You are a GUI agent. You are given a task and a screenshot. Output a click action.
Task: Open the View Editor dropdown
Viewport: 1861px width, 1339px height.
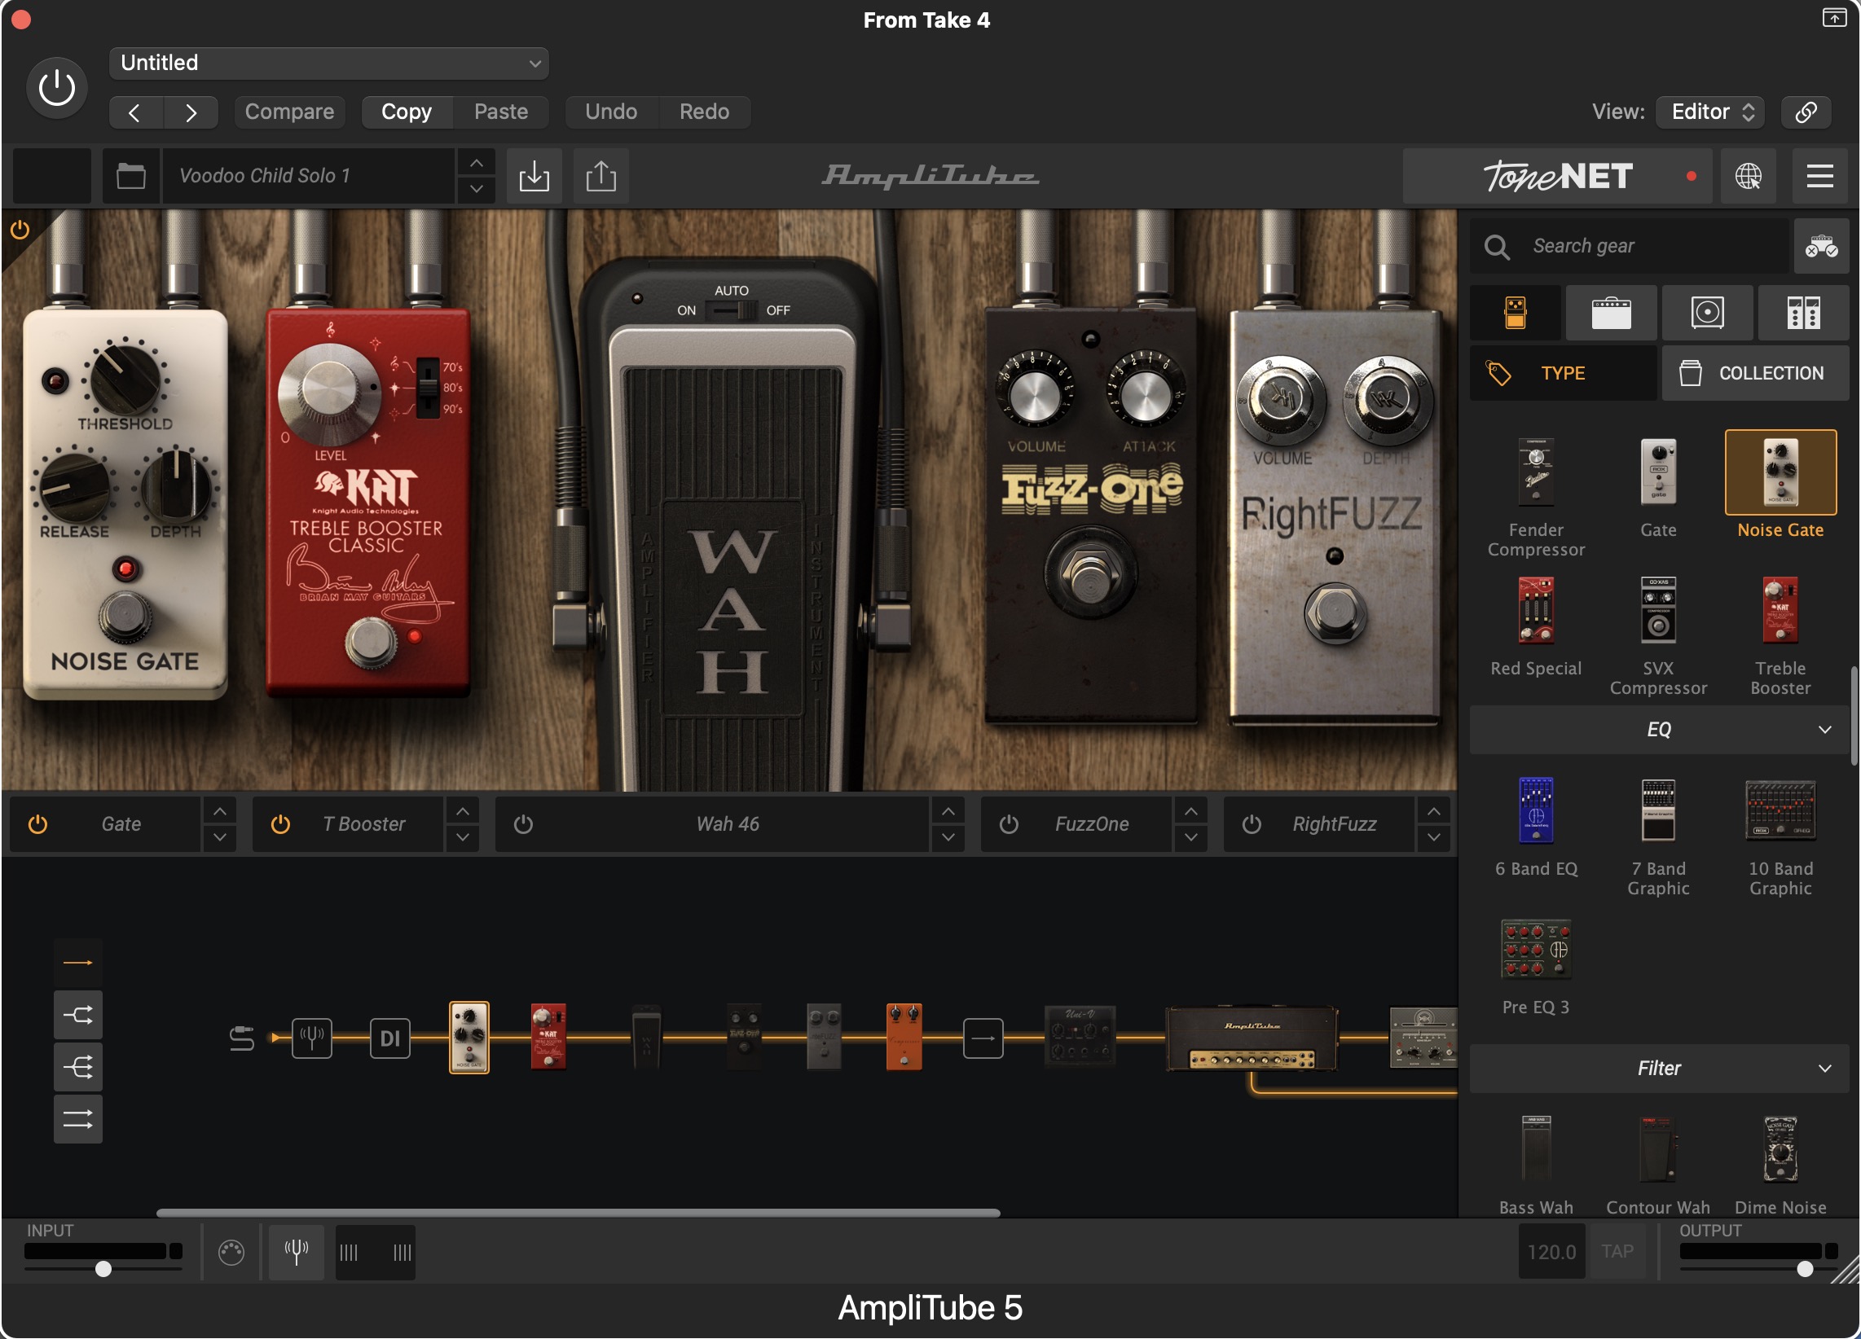pyautogui.click(x=1710, y=112)
